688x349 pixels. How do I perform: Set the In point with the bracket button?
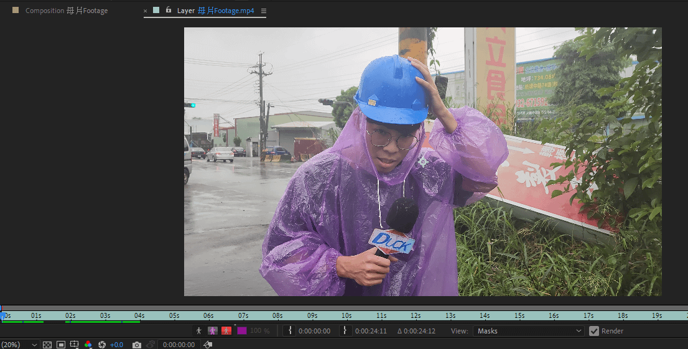point(289,331)
